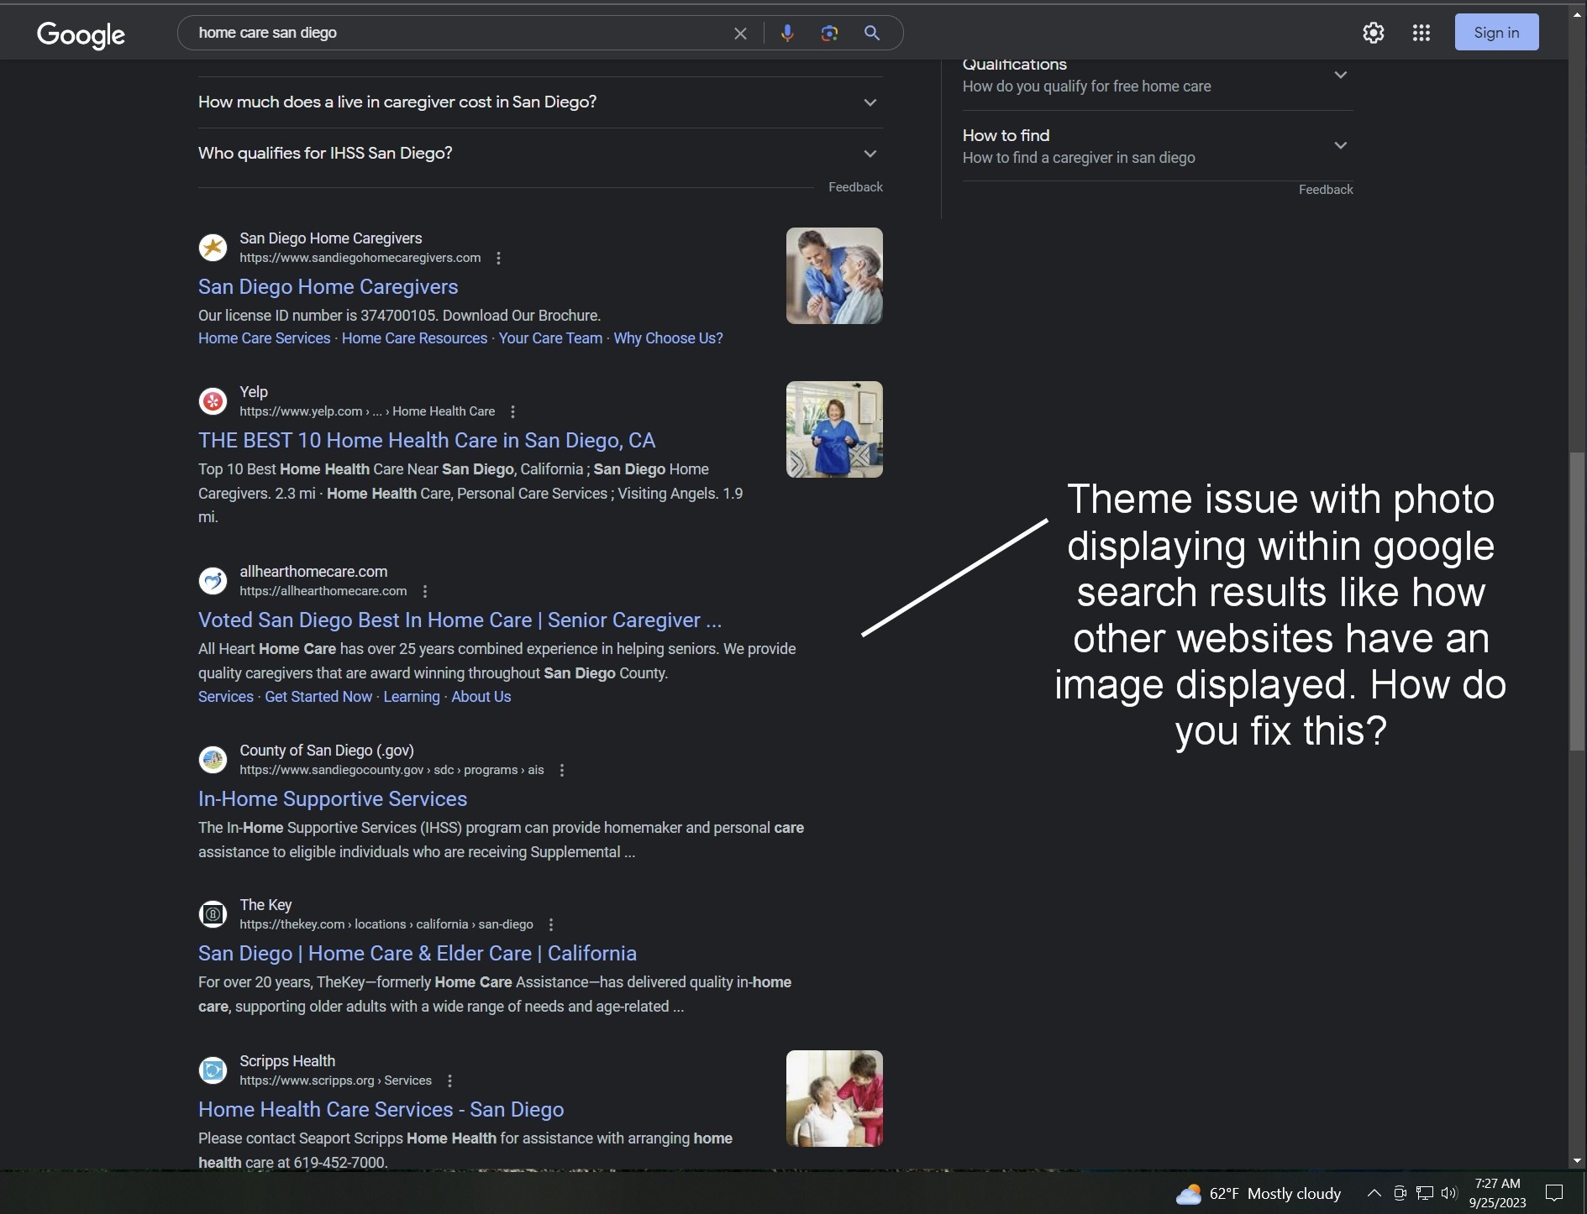
Task: Open Google Lens image search
Action: click(829, 34)
